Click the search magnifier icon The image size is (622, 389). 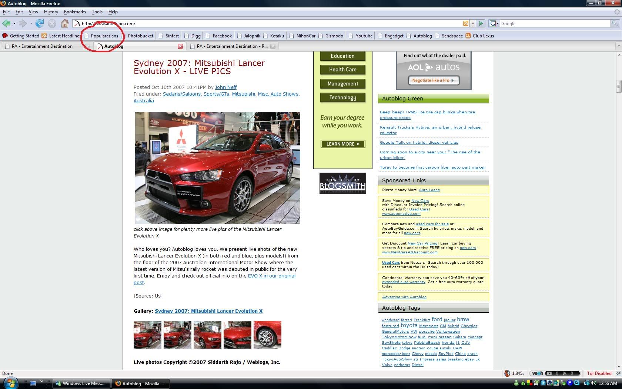pos(615,23)
